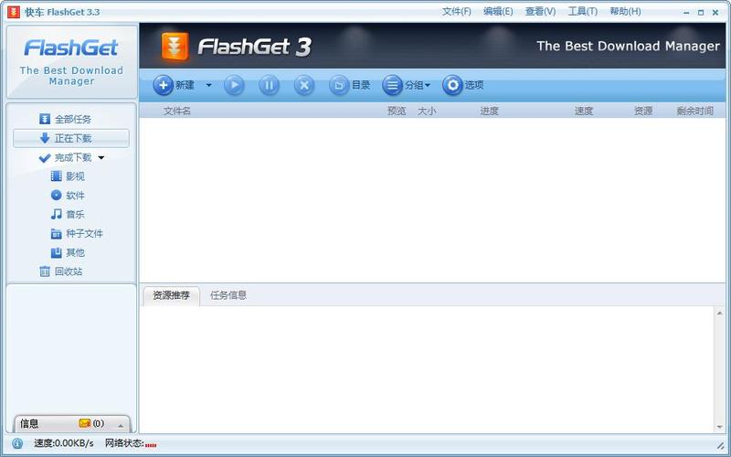Click the FlashGet sidebar logo banner
Image resolution: width=731 pixels, height=457 pixels.
(x=72, y=62)
